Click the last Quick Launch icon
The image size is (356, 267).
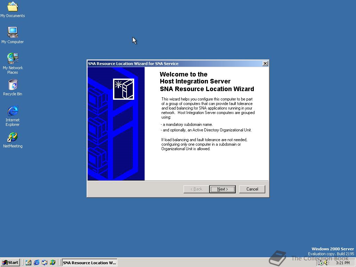(53, 263)
